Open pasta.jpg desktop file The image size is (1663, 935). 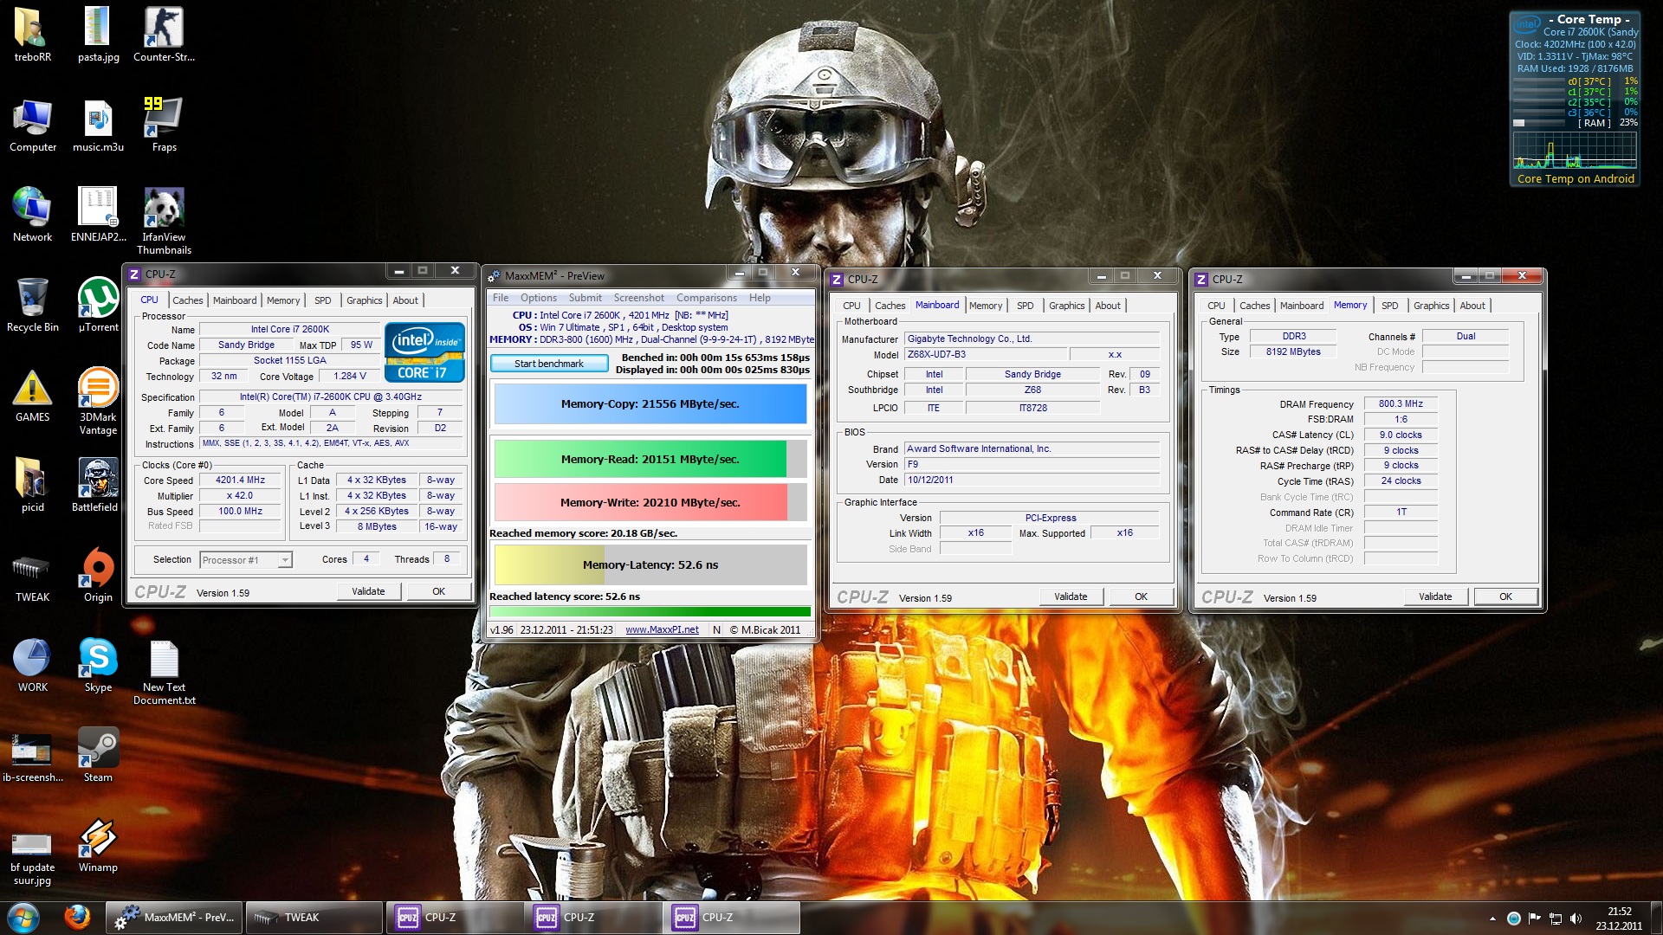pos(98,35)
